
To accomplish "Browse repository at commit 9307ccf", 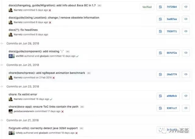I will [x=186, y=108].
